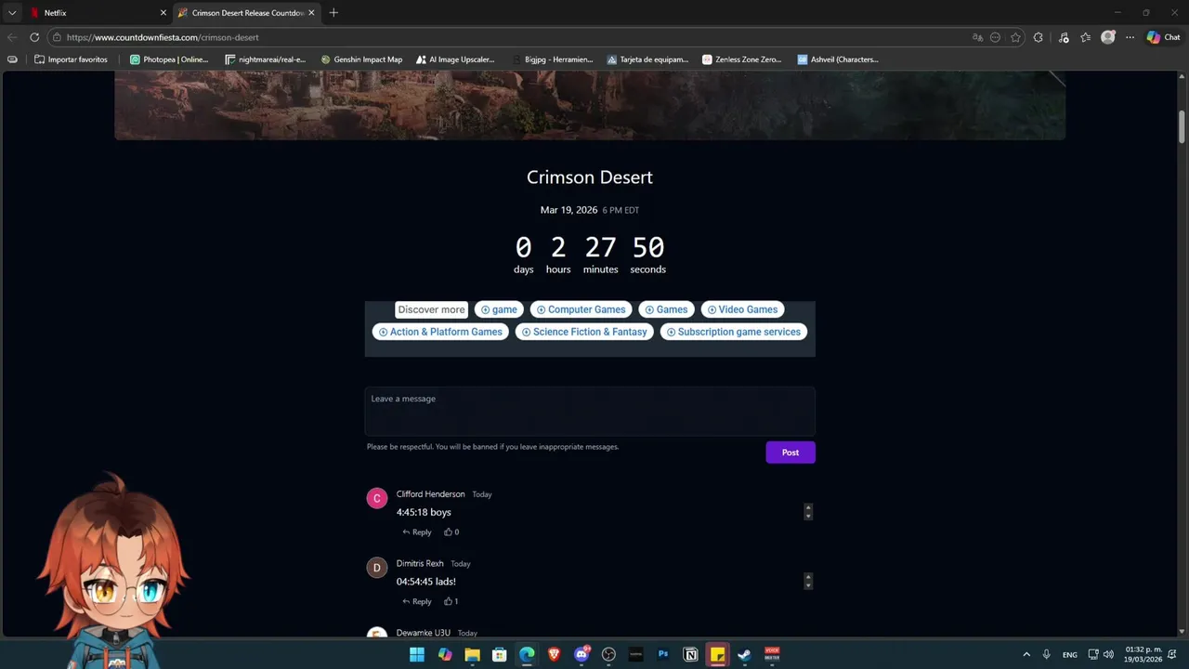Focus the Leave a message box
Viewport: 1189px width, 669px height.
(590, 411)
